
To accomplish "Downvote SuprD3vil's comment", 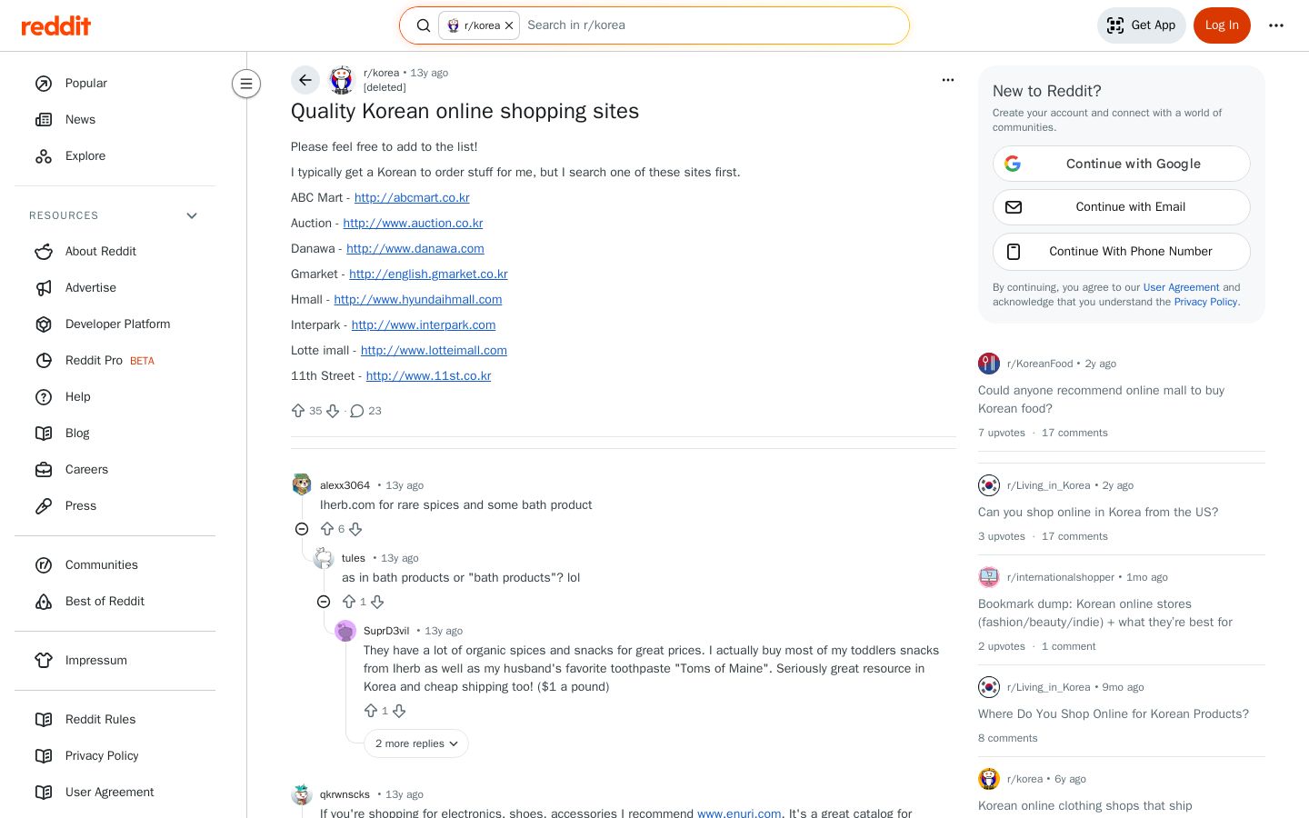I will tap(399, 711).
